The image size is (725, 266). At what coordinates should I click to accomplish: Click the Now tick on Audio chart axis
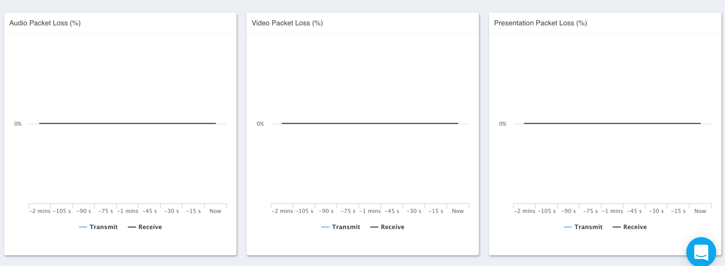click(216, 211)
